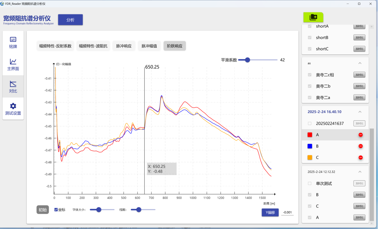Enable the checkbox beside 奥寺二a
Screen dimensions: 378x229
(309, 97)
